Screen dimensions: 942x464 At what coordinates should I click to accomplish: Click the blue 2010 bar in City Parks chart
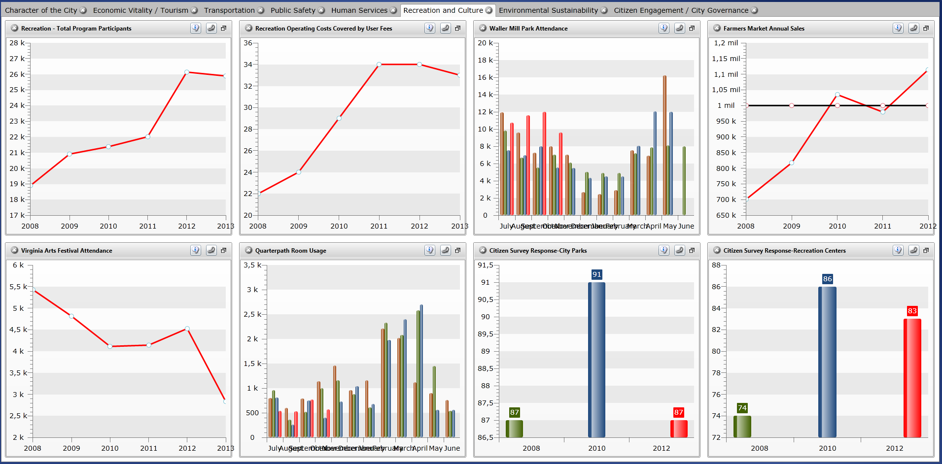[596, 360]
